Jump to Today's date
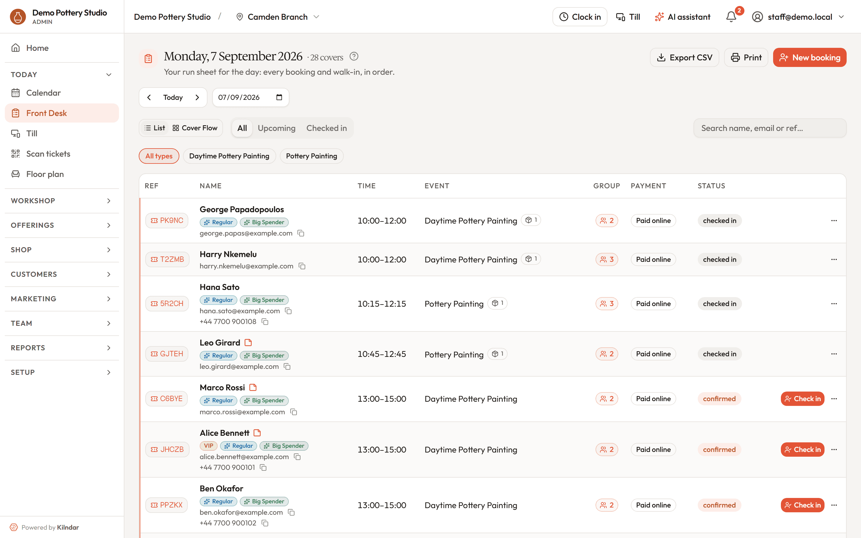Screen dimensions: 861x538 coord(173,97)
